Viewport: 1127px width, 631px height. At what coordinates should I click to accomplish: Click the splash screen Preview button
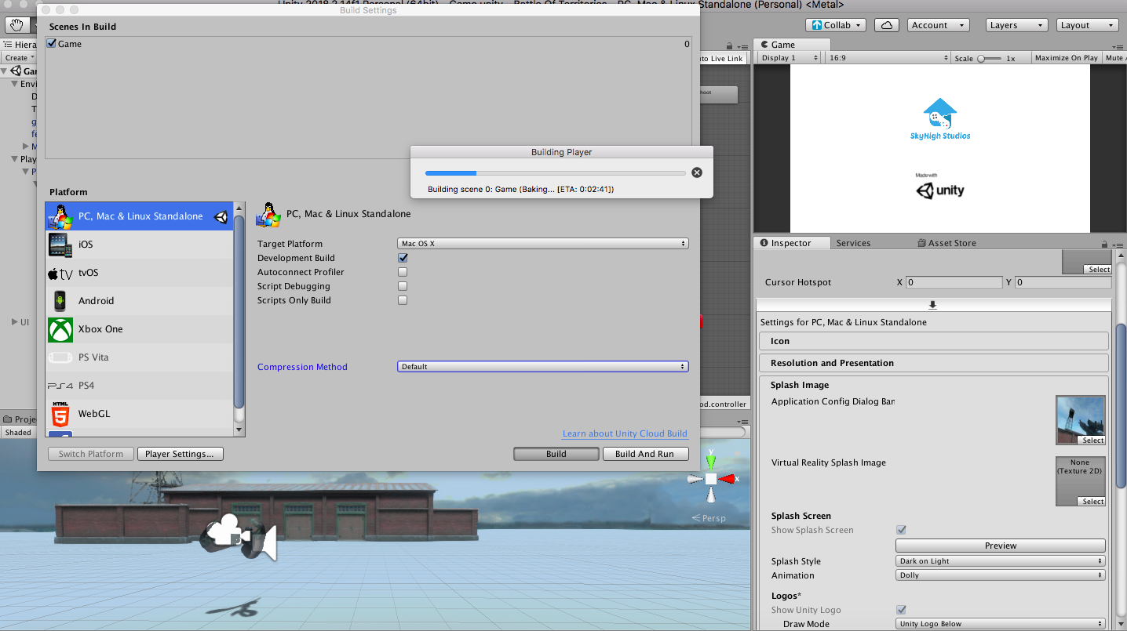click(x=1001, y=546)
